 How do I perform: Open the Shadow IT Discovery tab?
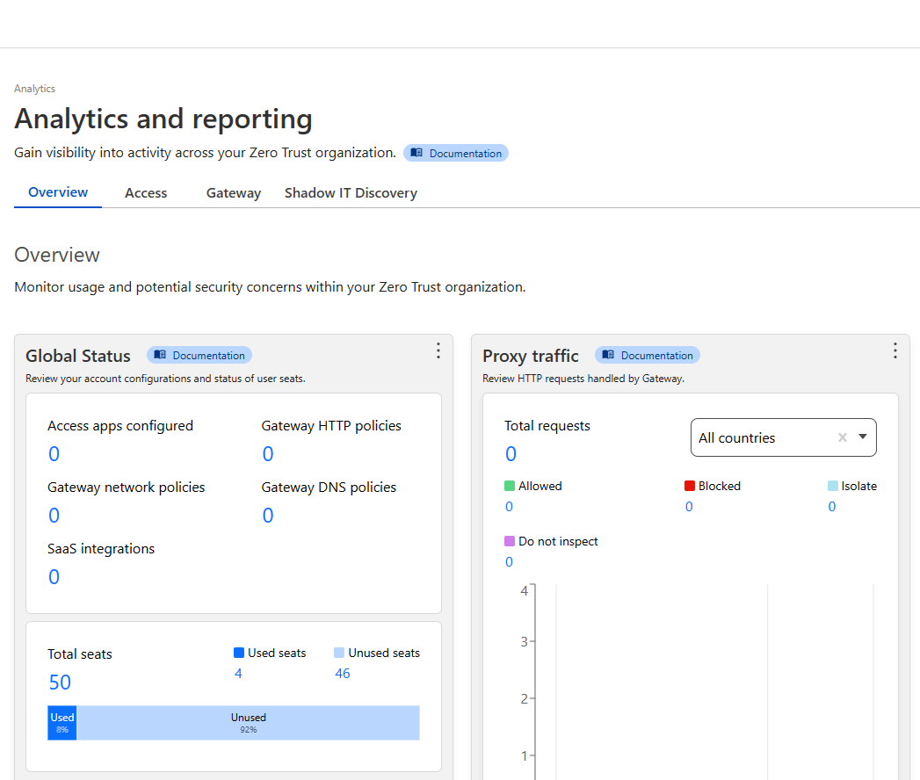(x=351, y=193)
